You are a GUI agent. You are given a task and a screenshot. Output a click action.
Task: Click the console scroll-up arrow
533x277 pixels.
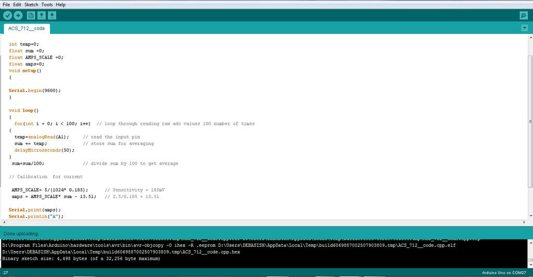[x=530, y=242]
